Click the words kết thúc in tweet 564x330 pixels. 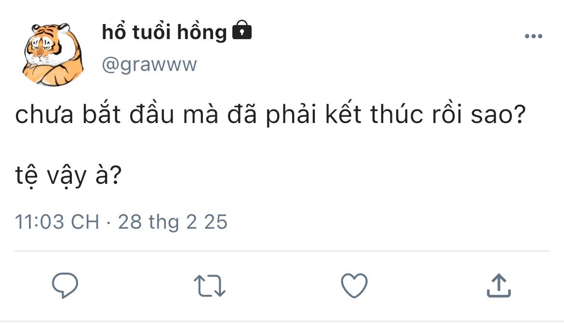374,114
